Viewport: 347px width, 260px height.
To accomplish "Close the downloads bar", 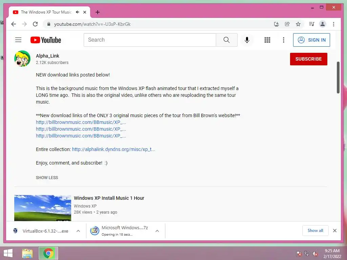I will click(x=335, y=231).
